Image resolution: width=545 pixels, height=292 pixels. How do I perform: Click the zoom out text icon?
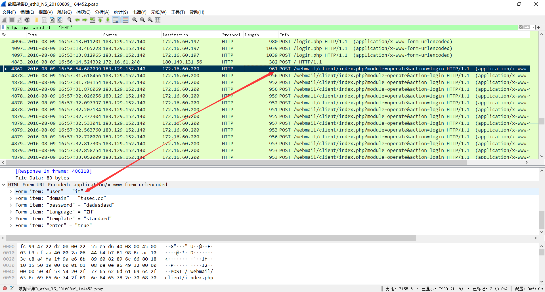pos(142,20)
